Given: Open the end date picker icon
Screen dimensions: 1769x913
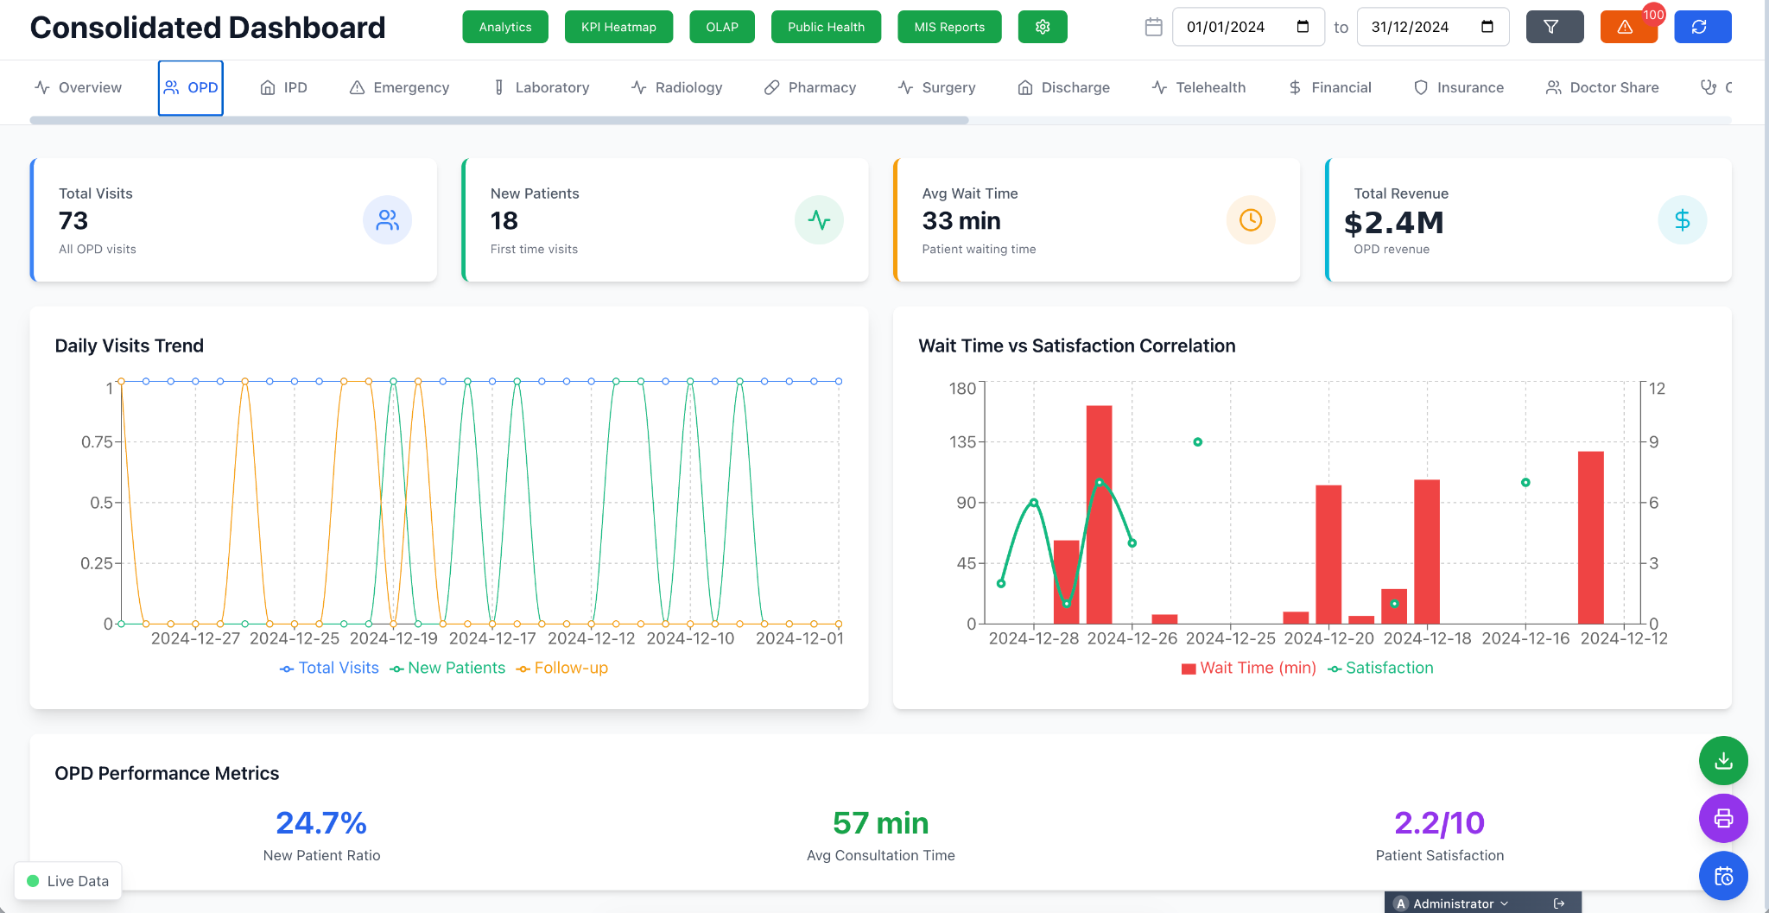Looking at the screenshot, I should (x=1487, y=27).
